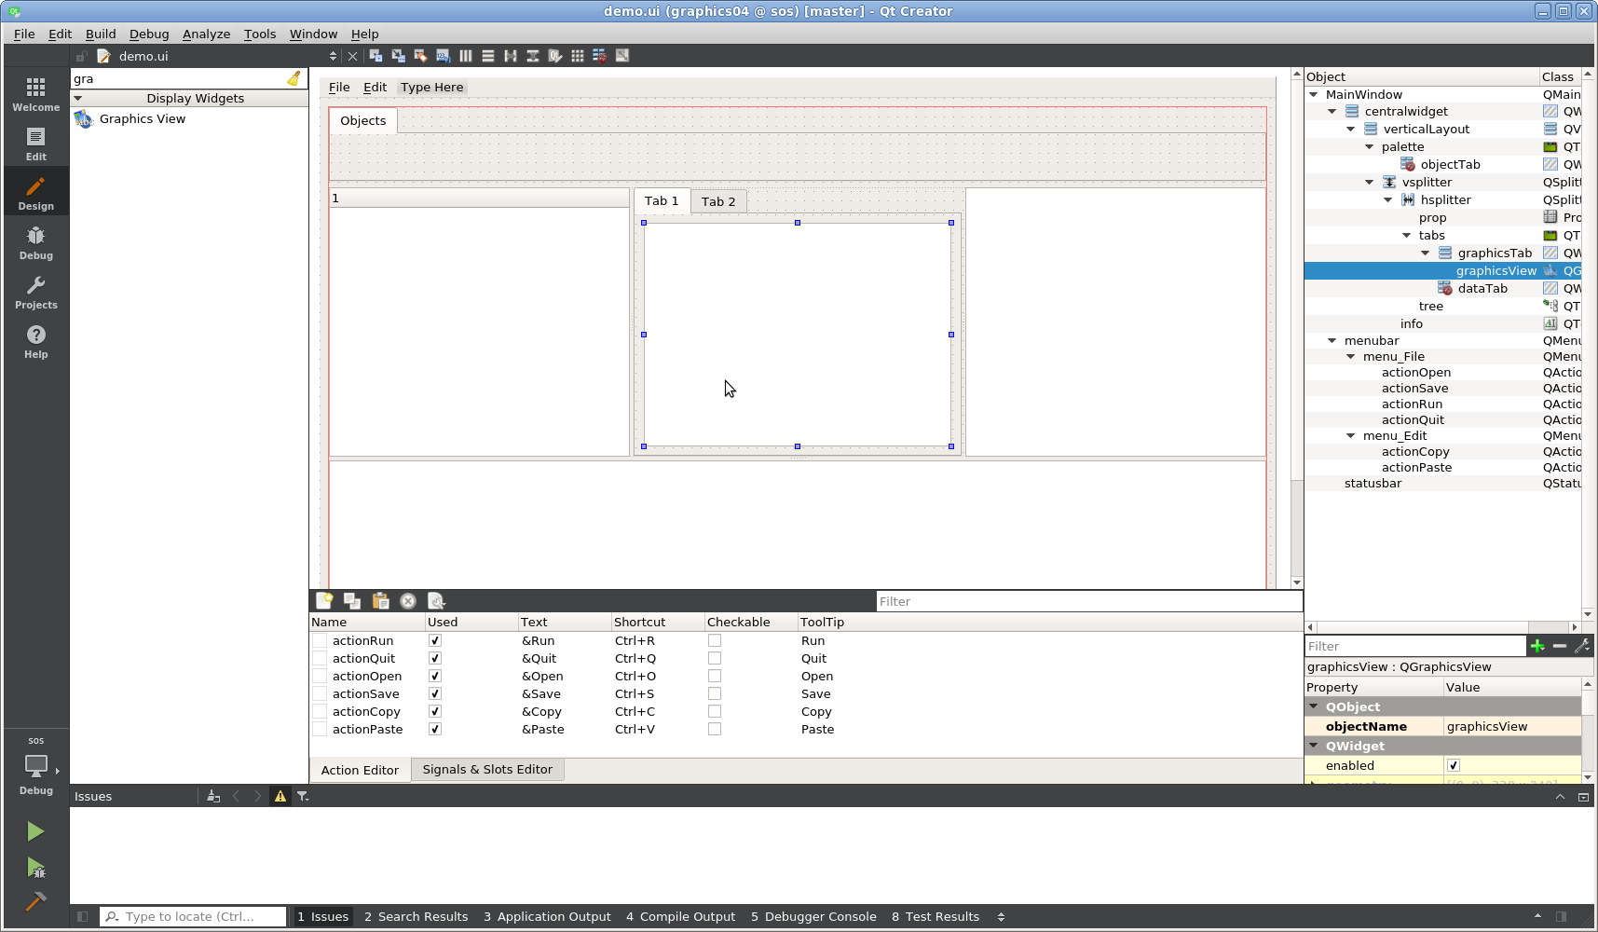1598x932 pixels.
Task: Add a dynamic property with green plus
Action: (x=1537, y=646)
